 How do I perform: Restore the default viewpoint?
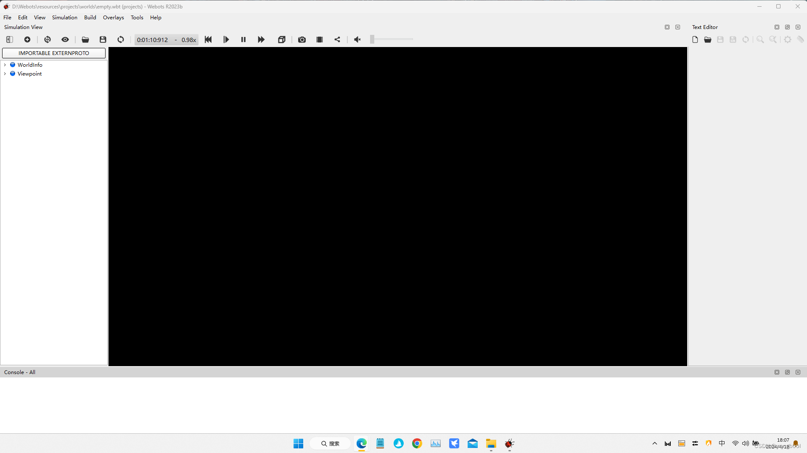point(48,39)
